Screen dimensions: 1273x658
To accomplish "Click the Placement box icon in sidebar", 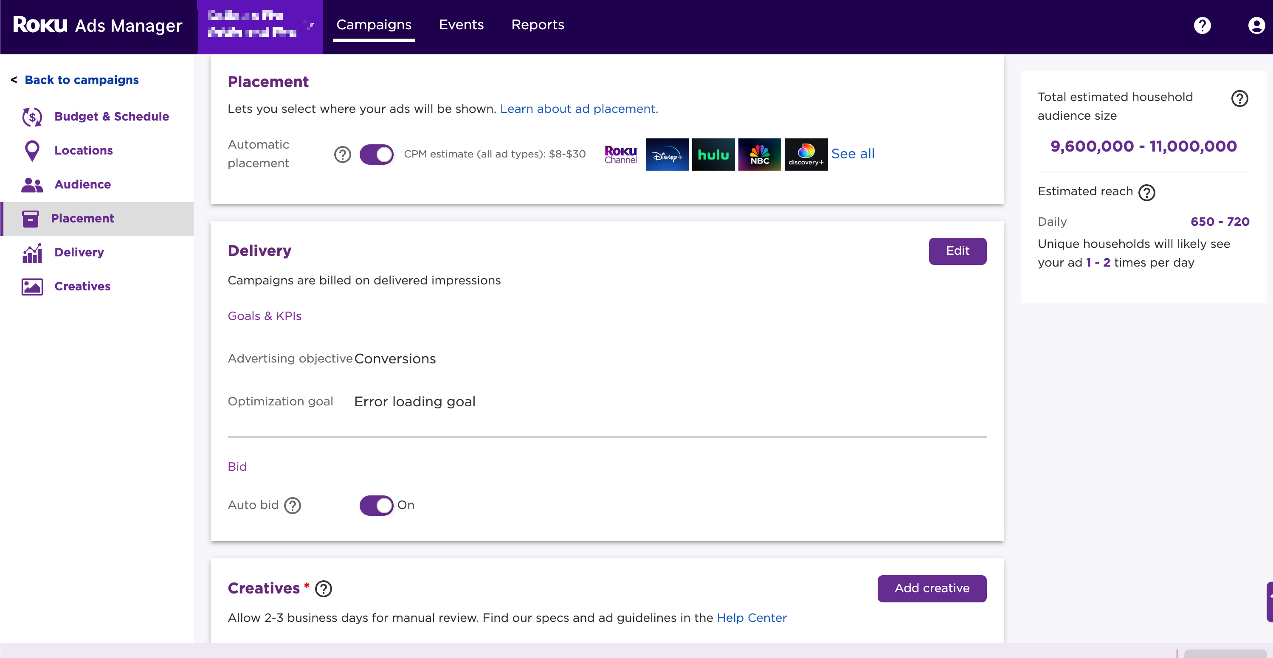I will [x=30, y=219].
